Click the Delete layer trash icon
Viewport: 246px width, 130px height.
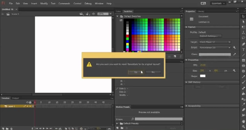pyautogui.click(x=11, y=129)
